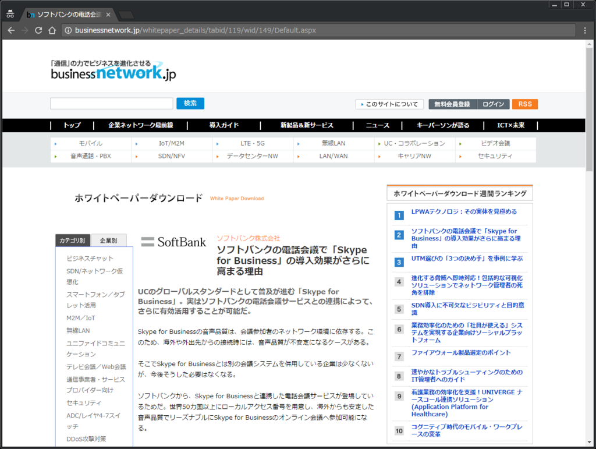Viewport: 596px width, 449px height.
Task: Open ranking 4 進化する脅威 link
Action: pos(467,285)
